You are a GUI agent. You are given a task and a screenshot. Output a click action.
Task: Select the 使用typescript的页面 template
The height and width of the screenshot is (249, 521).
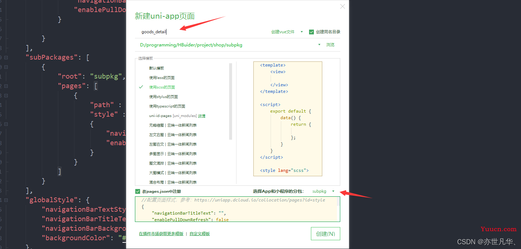point(167,106)
